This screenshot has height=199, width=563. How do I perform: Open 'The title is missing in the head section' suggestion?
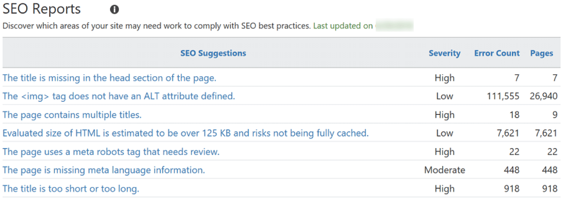[x=109, y=78]
